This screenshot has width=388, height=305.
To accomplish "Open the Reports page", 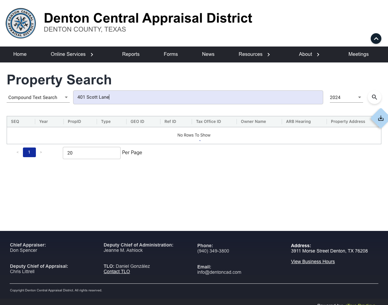I will tap(131, 54).
